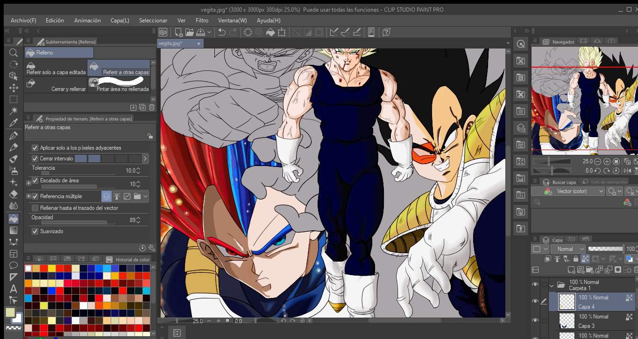This screenshot has height=339, width=638.
Task: Select the Operation object cube tool
Action: [x=14, y=76]
